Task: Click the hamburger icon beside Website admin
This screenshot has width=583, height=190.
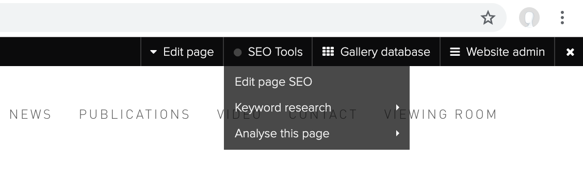Action: click(455, 52)
